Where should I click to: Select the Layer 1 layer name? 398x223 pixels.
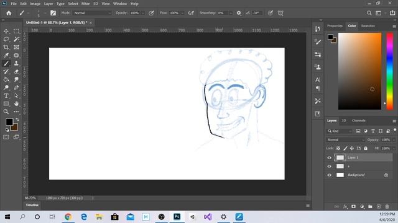(x=353, y=157)
